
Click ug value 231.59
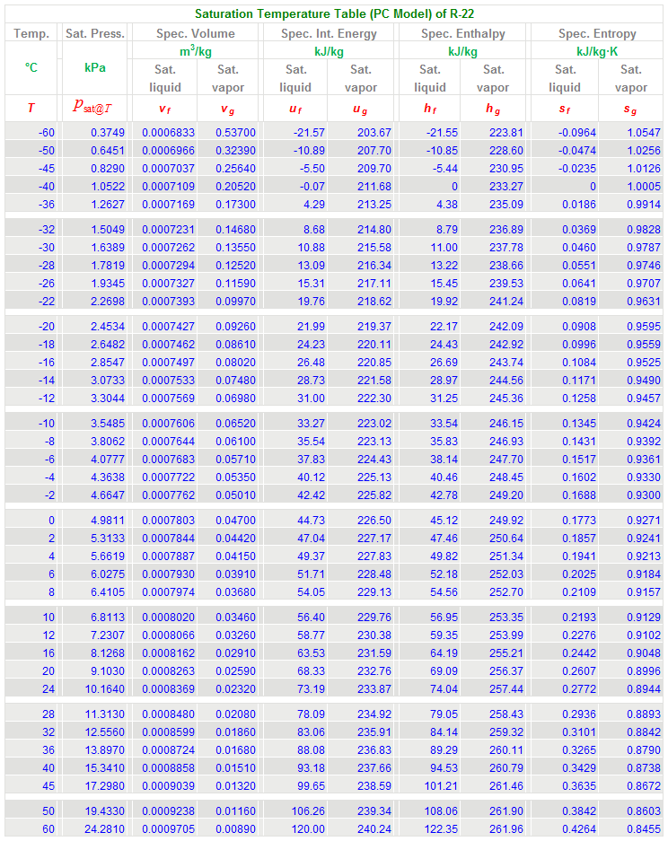pyautogui.click(x=374, y=653)
